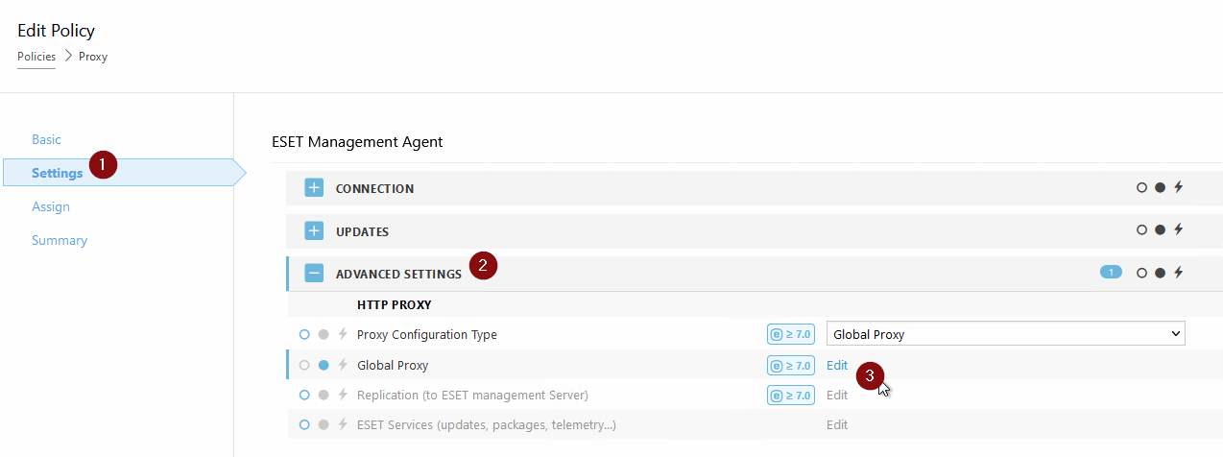Click the ≥7.0 badge on Replication row
The height and width of the screenshot is (457, 1223).
click(x=791, y=395)
